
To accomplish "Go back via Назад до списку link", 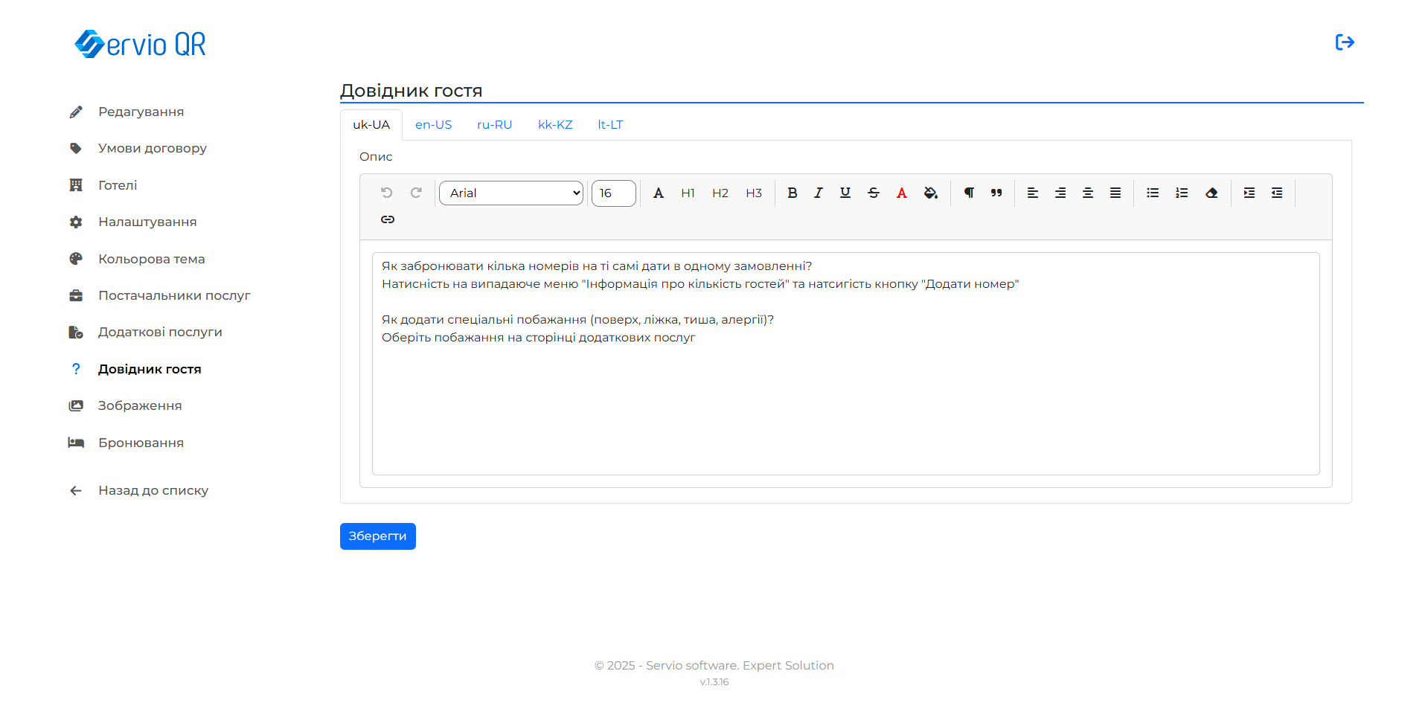I will pyautogui.click(x=153, y=490).
